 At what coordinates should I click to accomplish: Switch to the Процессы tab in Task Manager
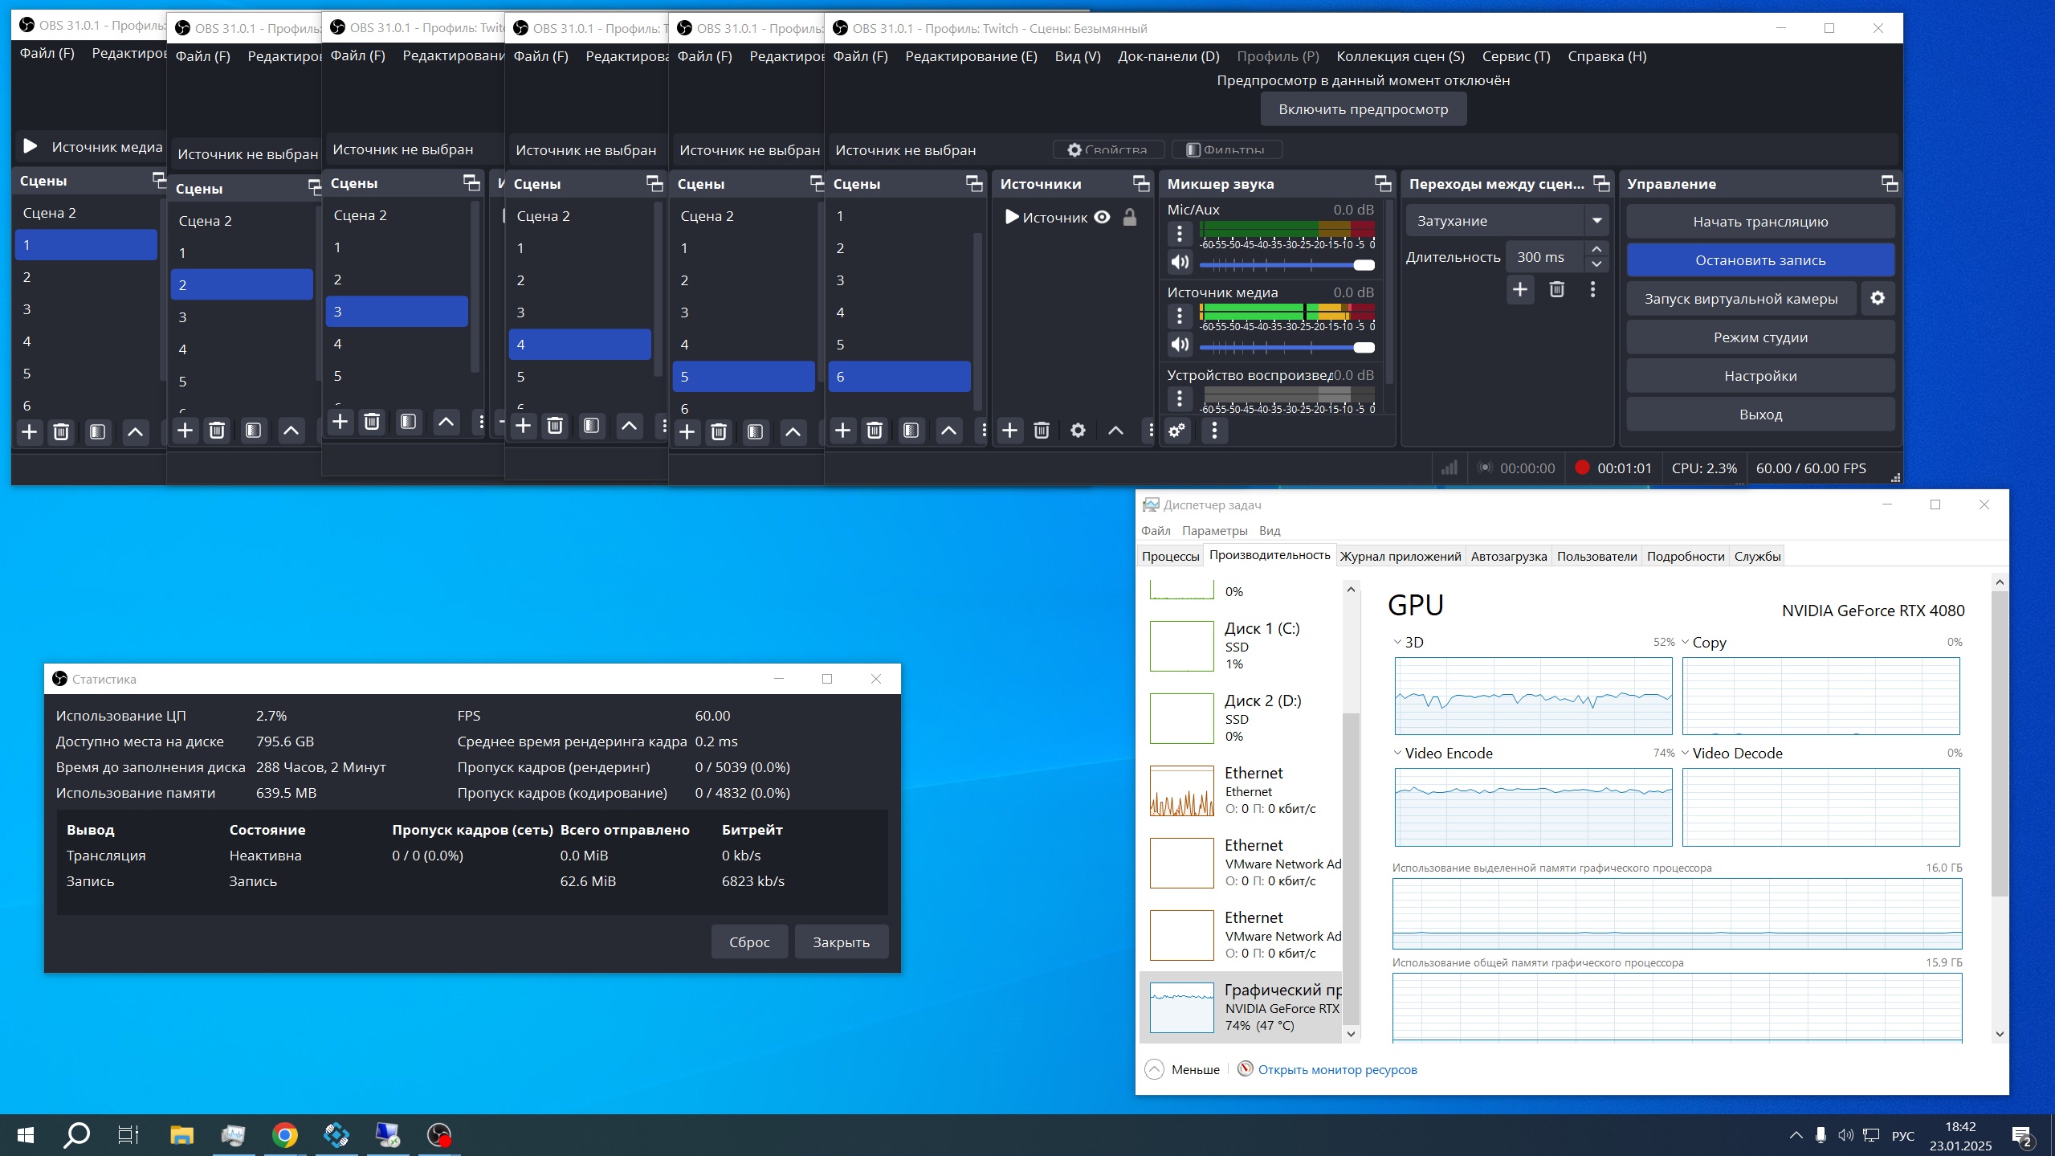[x=1170, y=556]
